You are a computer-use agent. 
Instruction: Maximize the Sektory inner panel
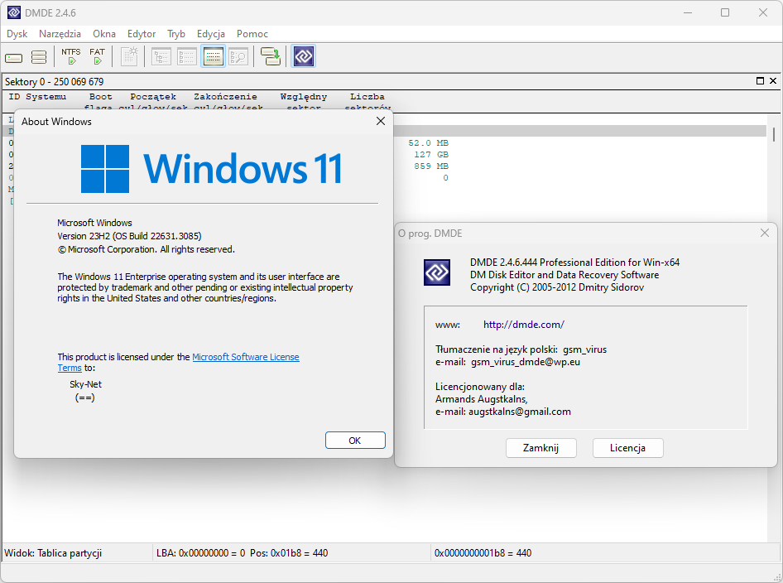point(760,81)
